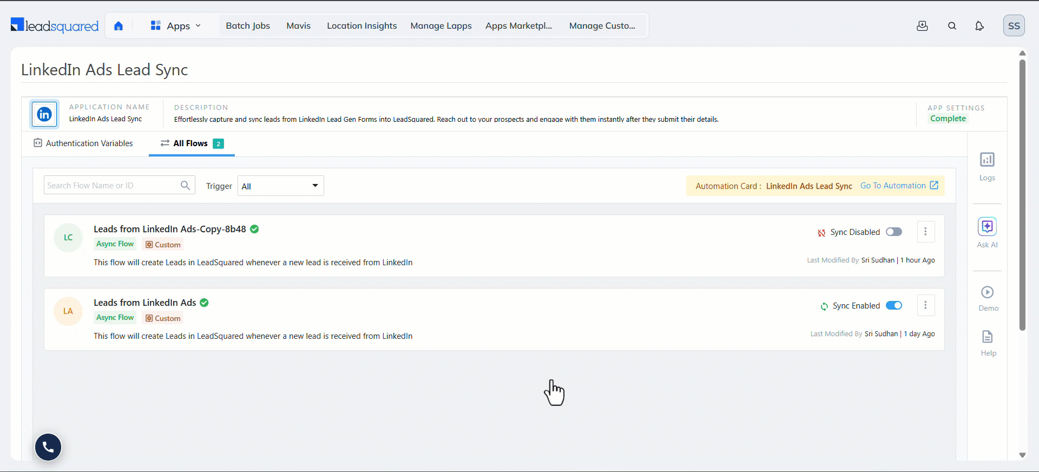Expand the Trigger filter dropdown
Screen dimensions: 1039x472
[x=280, y=186]
